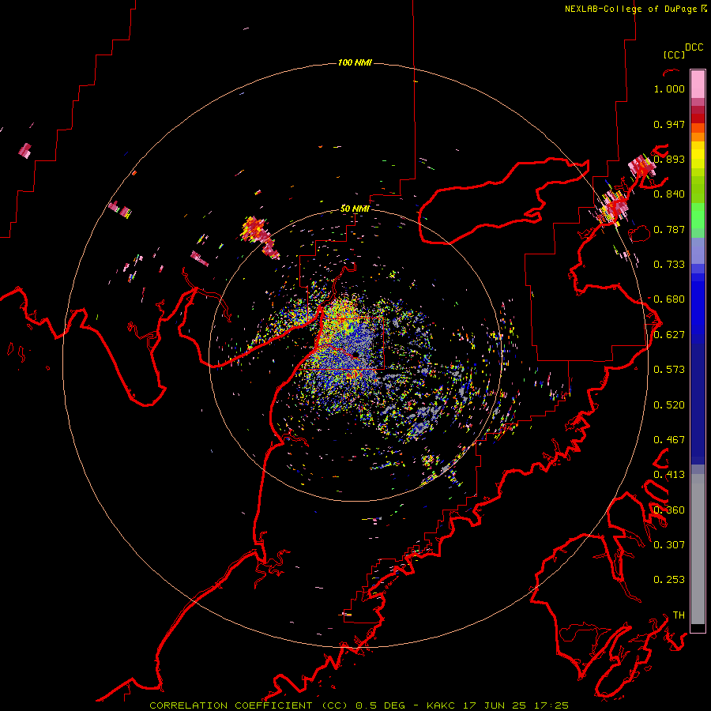Click the 0.253 value on the color scale

point(669,580)
